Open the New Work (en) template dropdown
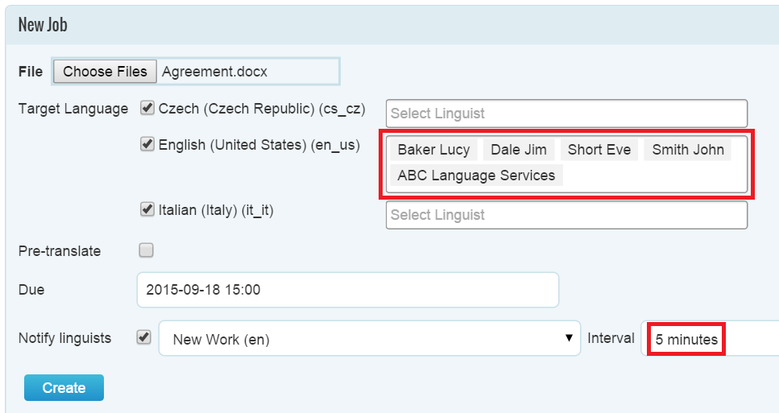This screenshot has height=413, width=779. pyautogui.click(x=370, y=339)
